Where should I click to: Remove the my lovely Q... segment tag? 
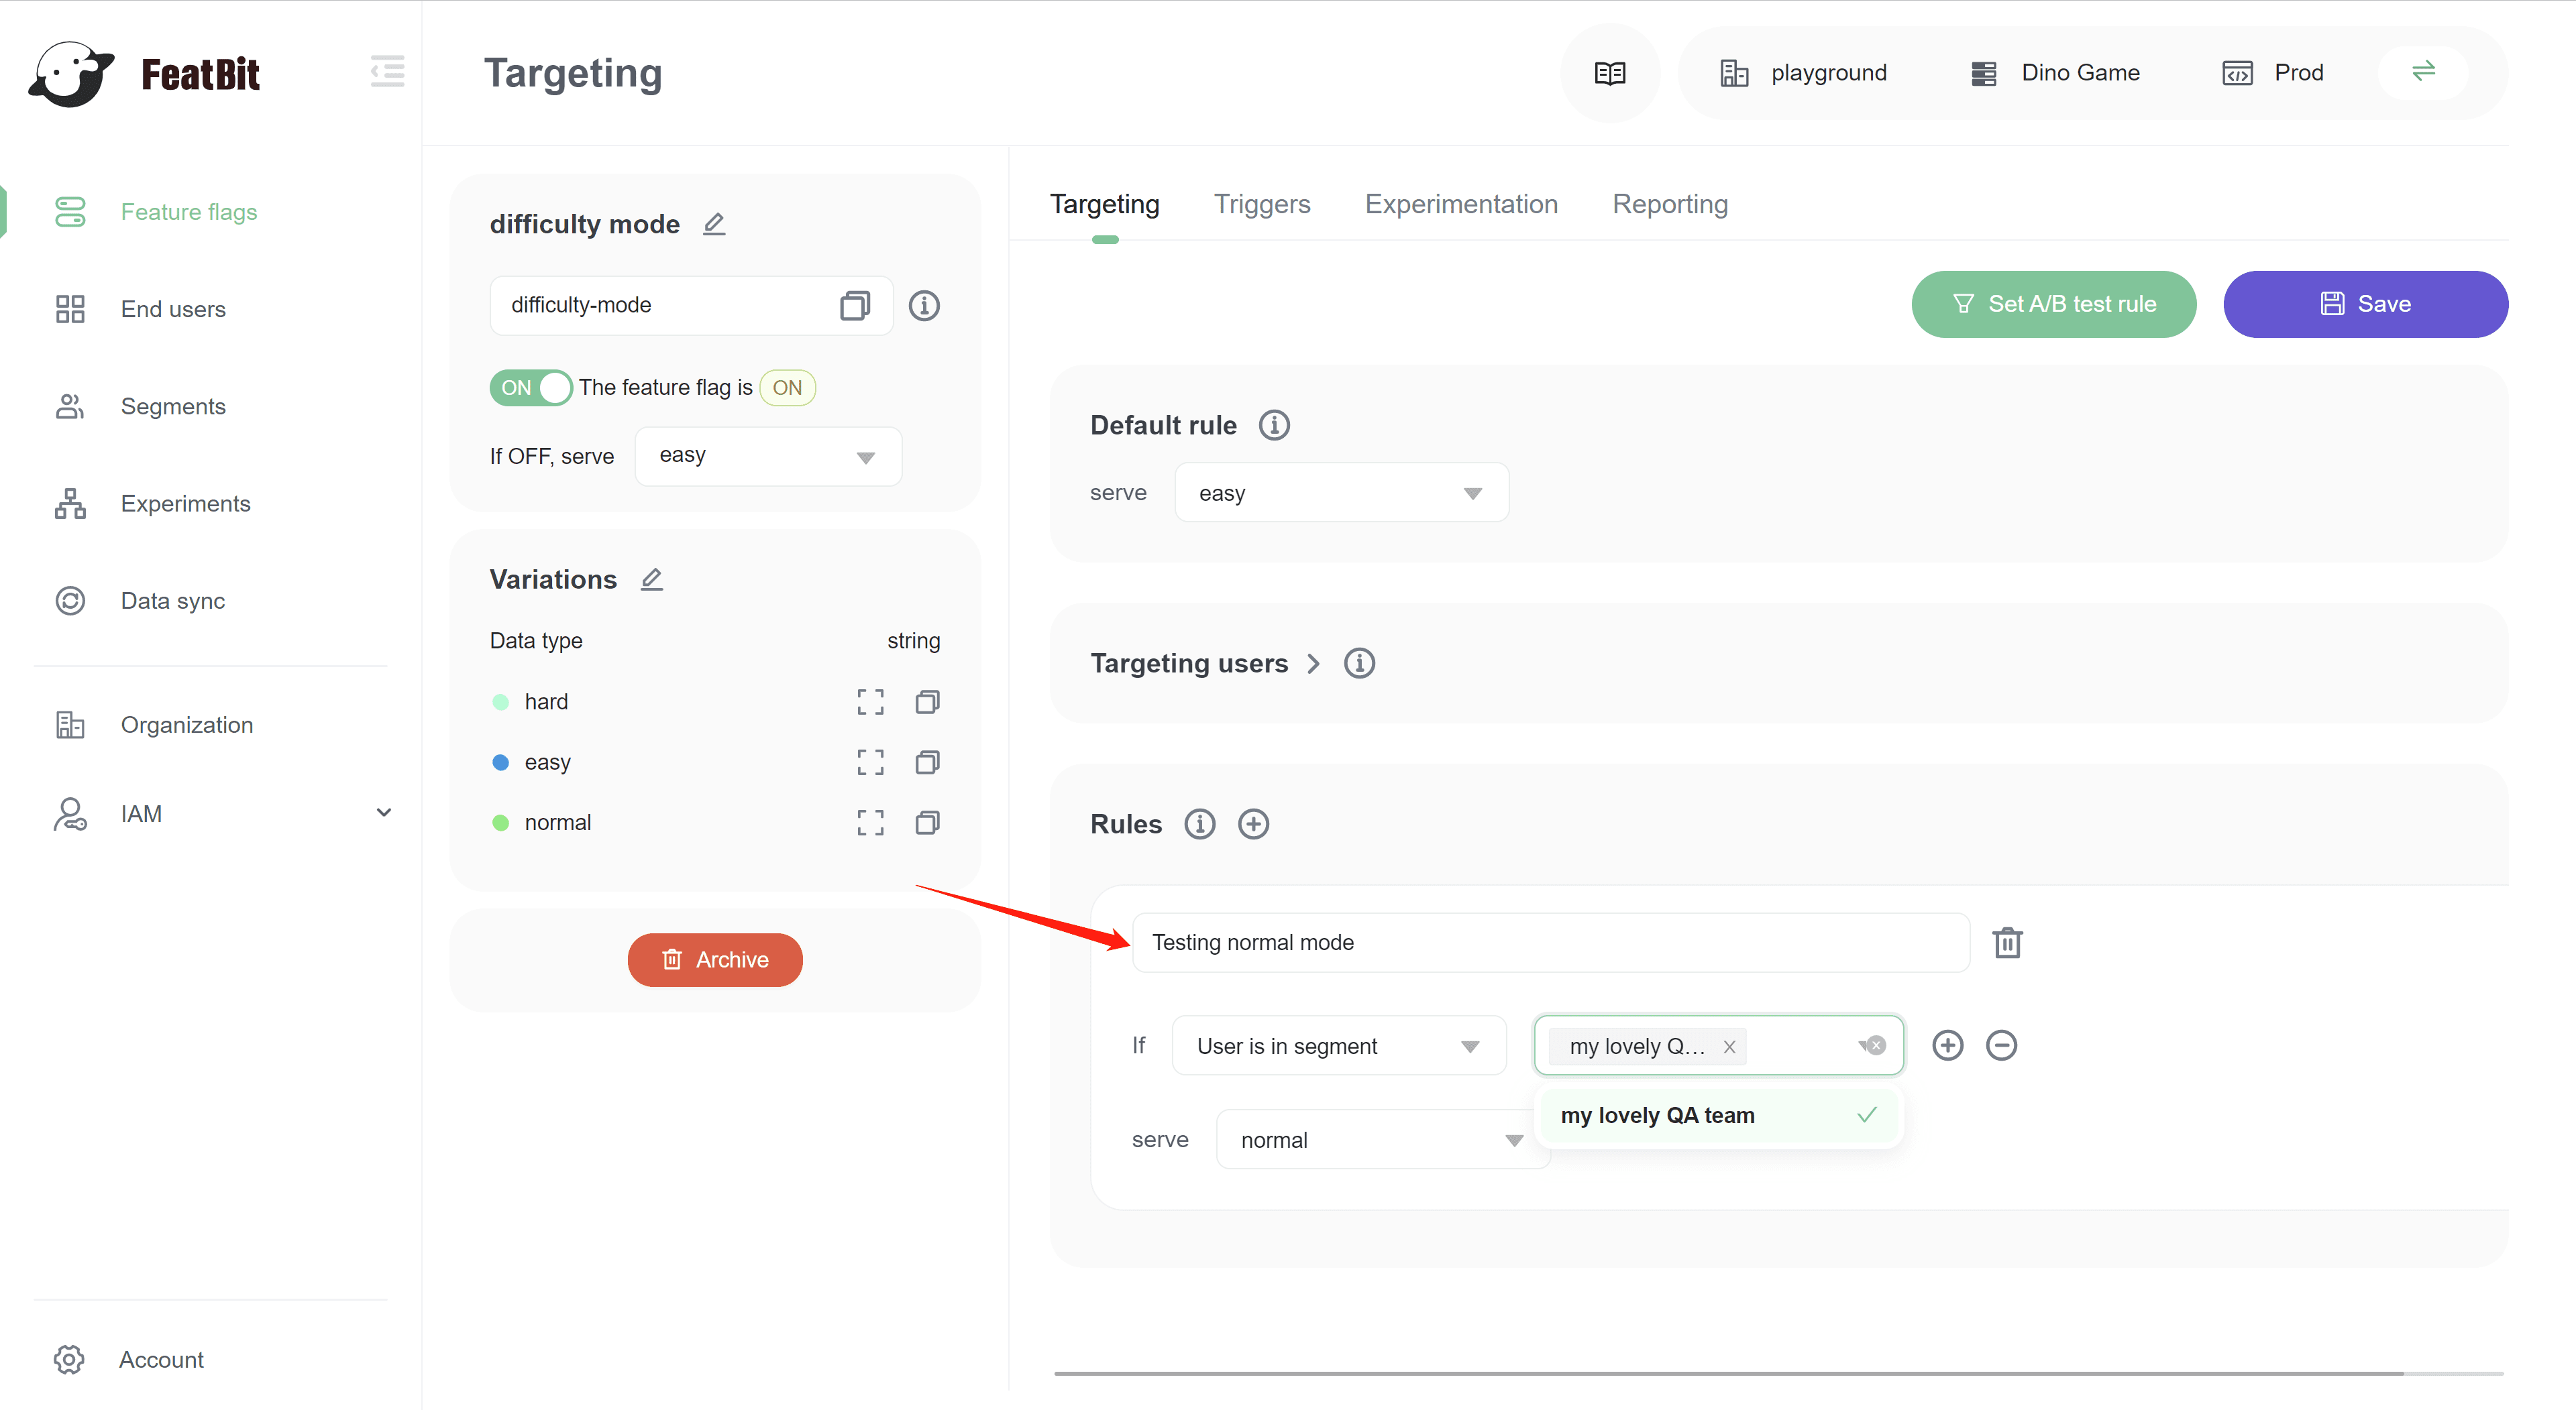[x=1729, y=1046]
